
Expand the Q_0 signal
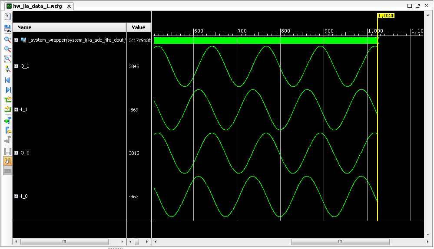tap(17, 153)
